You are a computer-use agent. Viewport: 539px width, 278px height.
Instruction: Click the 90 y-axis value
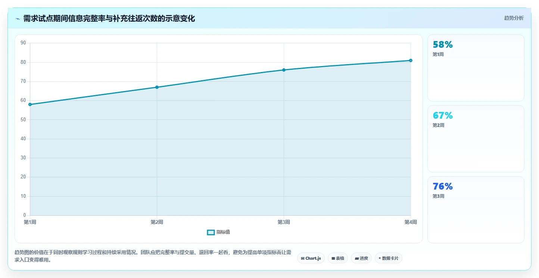click(x=23, y=43)
